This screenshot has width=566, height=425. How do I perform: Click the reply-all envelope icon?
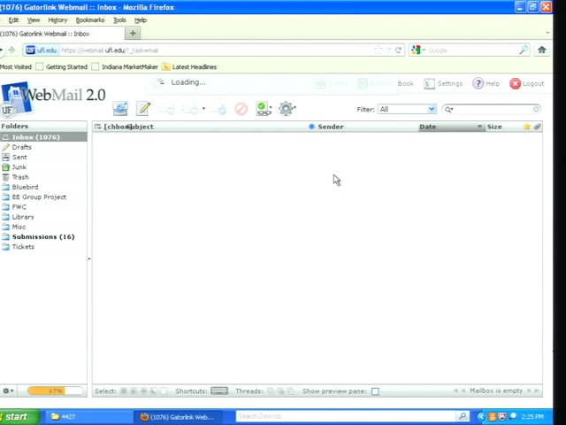pos(190,108)
